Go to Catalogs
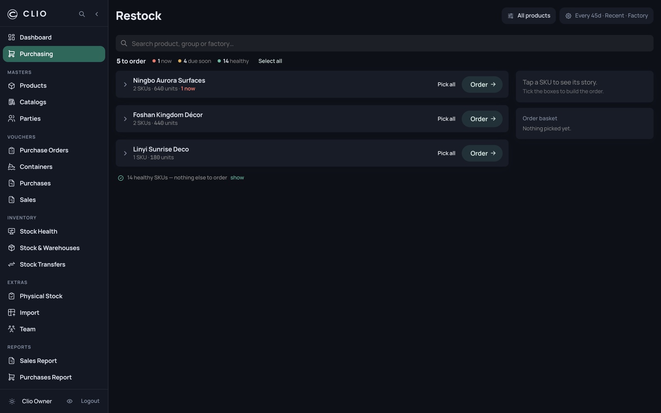661x413 pixels. pyautogui.click(x=54, y=102)
